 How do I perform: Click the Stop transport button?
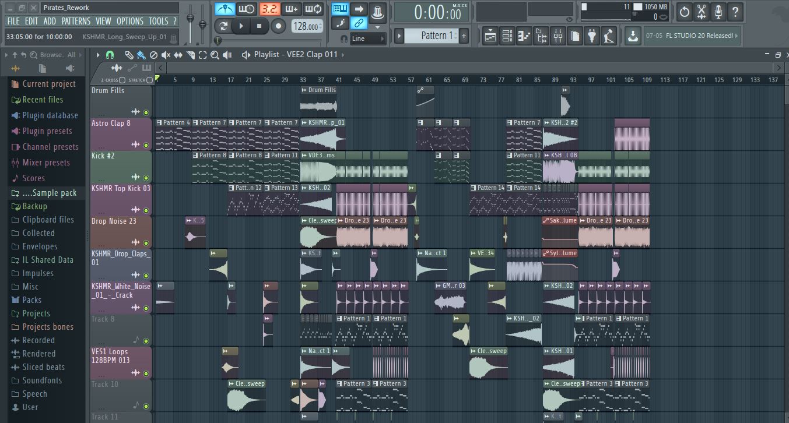260,26
